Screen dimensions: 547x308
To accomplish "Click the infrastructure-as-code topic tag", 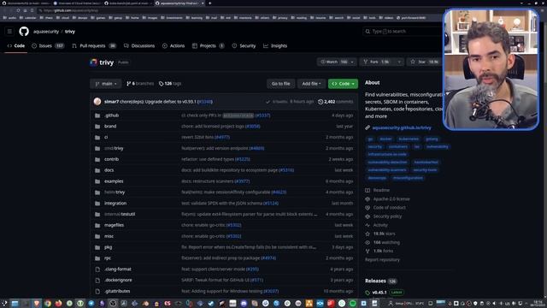I will point(387,154).
